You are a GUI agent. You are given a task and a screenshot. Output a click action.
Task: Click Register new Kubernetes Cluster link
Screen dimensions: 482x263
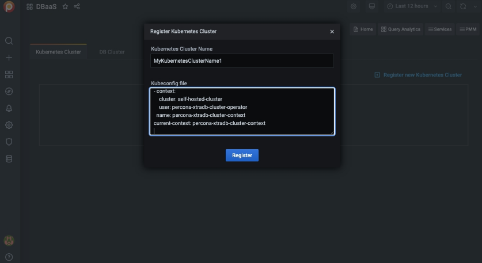click(x=419, y=75)
